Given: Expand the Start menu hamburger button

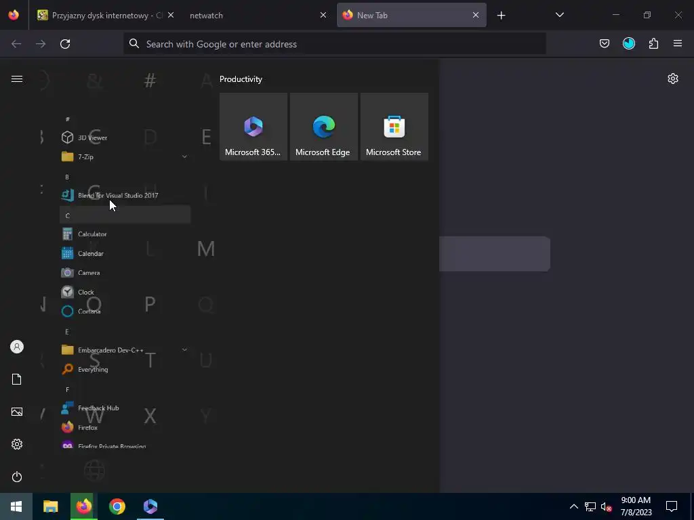Looking at the screenshot, I should pyautogui.click(x=17, y=79).
